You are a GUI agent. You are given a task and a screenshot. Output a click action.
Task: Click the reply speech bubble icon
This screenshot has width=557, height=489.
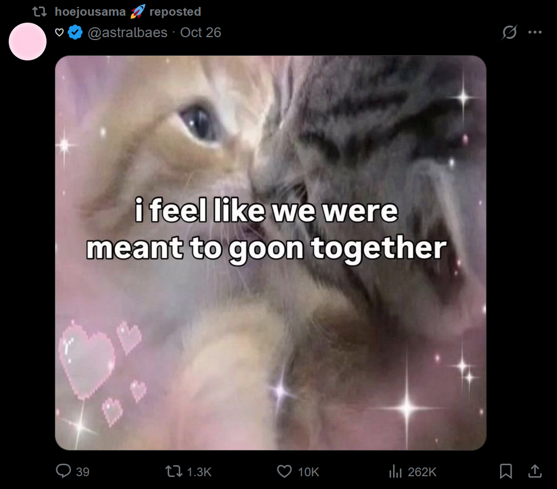coord(63,471)
